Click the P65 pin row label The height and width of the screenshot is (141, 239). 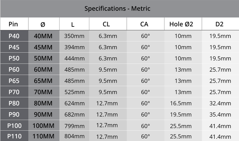tap(14, 81)
